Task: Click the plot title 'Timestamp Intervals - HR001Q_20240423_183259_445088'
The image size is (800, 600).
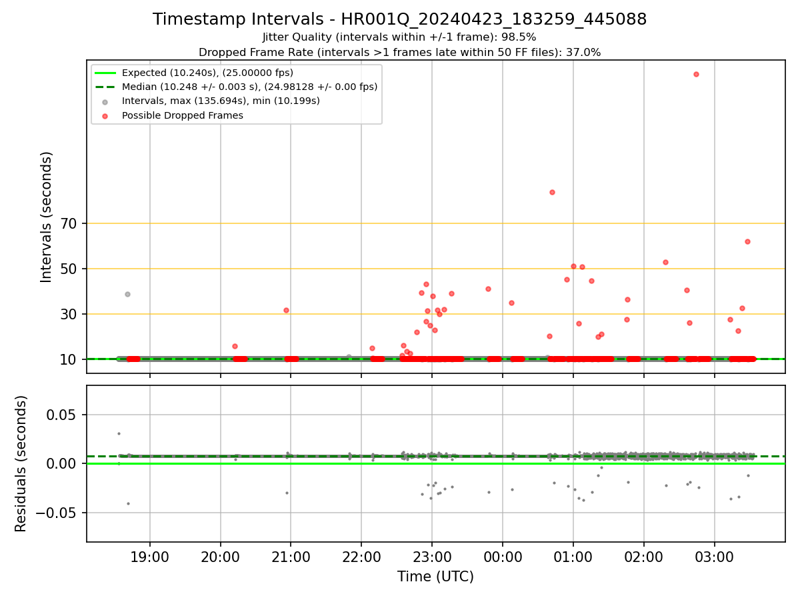Action: tap(399, 19)
